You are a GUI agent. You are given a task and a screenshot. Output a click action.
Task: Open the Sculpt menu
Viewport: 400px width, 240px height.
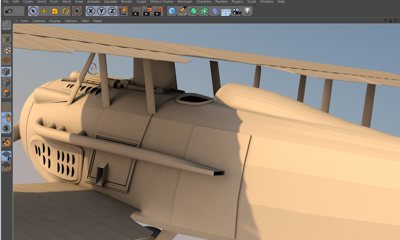click(x=141, y=2)
